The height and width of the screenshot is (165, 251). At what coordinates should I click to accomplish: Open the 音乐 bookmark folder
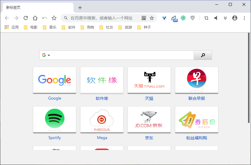pyautogui.click(x=50, y=27)
